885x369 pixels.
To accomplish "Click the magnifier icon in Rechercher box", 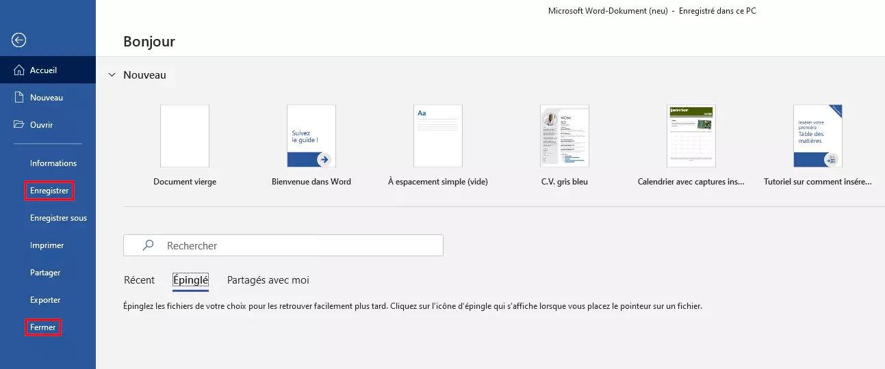I will pos(148,245).
